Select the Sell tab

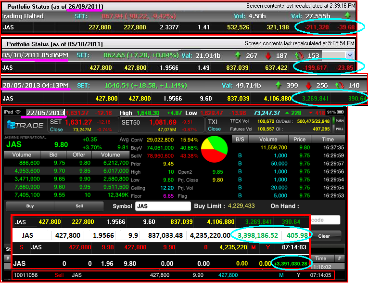[x=79, y=206]
